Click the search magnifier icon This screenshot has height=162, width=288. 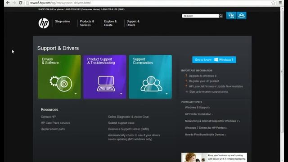click(x=221, y=16)
